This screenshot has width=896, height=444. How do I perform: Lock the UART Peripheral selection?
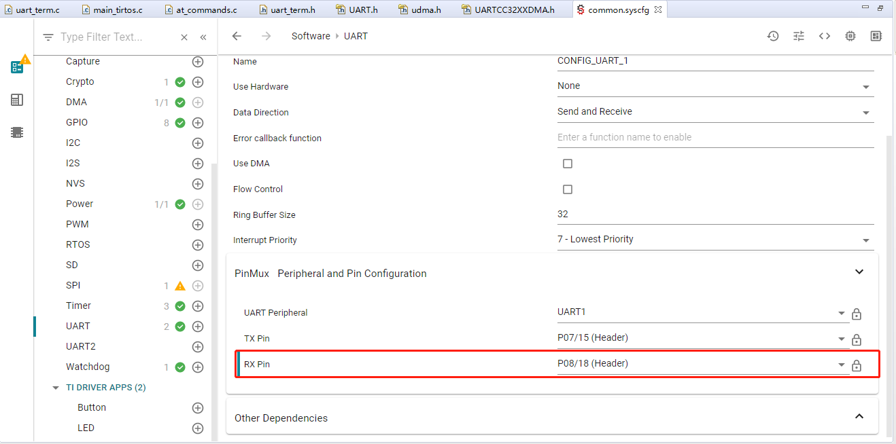click(857, 314)
